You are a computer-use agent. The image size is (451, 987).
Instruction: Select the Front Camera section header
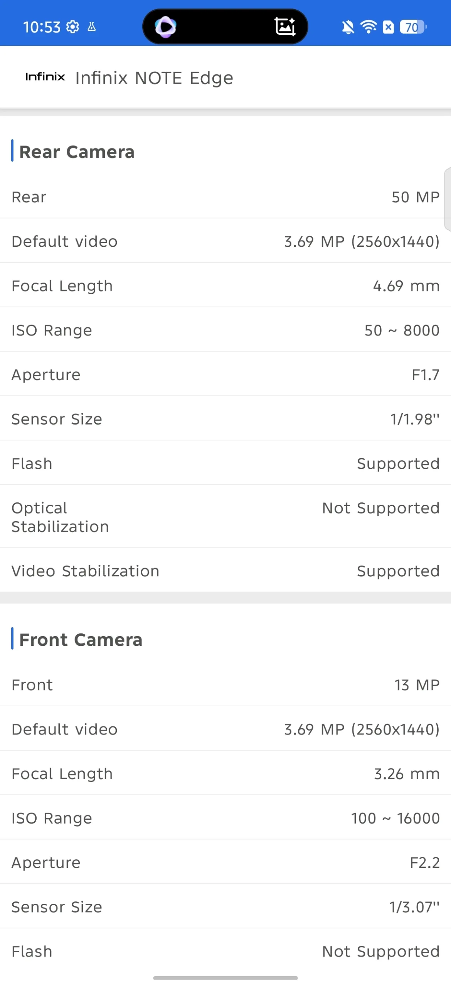coord(81,640)
